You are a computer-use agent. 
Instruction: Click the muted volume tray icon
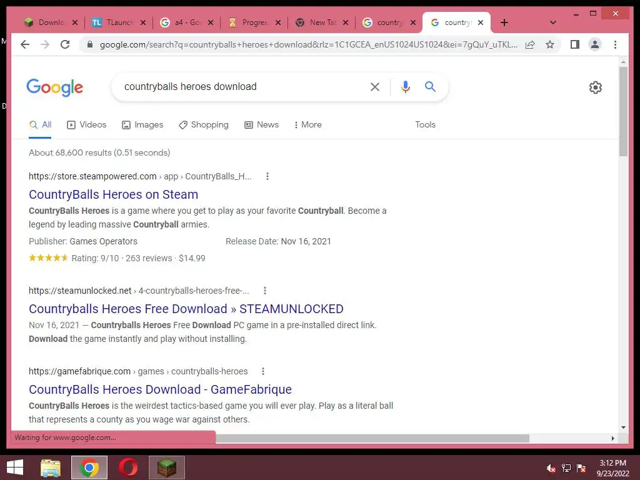coord(551,468)
